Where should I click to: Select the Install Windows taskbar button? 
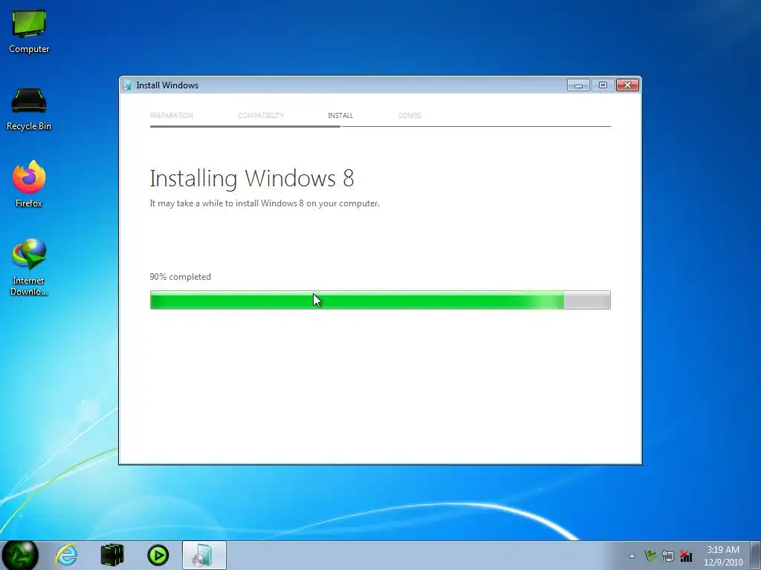(204, 555)
